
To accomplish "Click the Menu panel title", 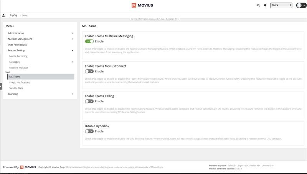I will [9, 26].
